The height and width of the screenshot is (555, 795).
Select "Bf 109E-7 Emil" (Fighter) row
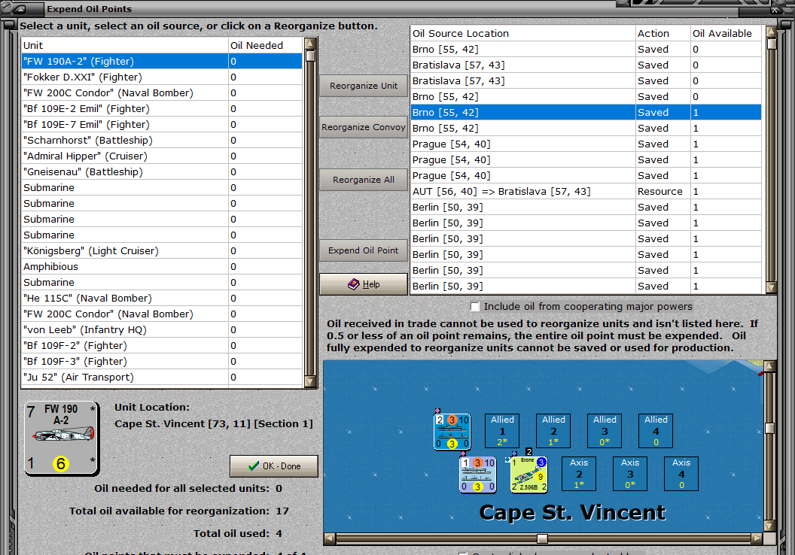162,125
